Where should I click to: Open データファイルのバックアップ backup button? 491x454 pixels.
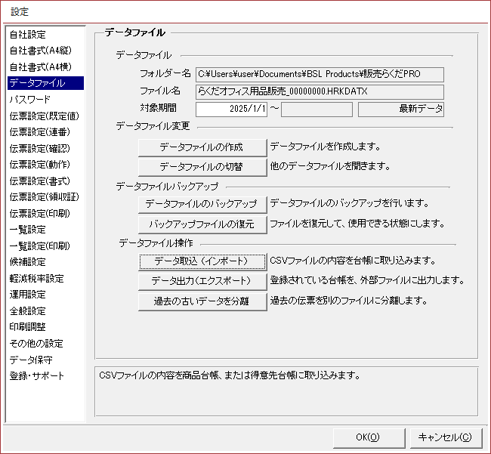click(x=202, y=204)
